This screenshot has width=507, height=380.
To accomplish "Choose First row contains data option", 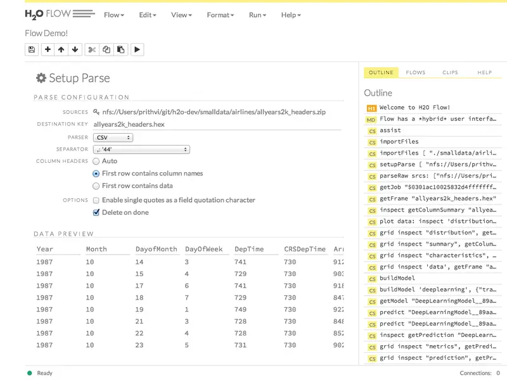I will [x=96, y=186].
